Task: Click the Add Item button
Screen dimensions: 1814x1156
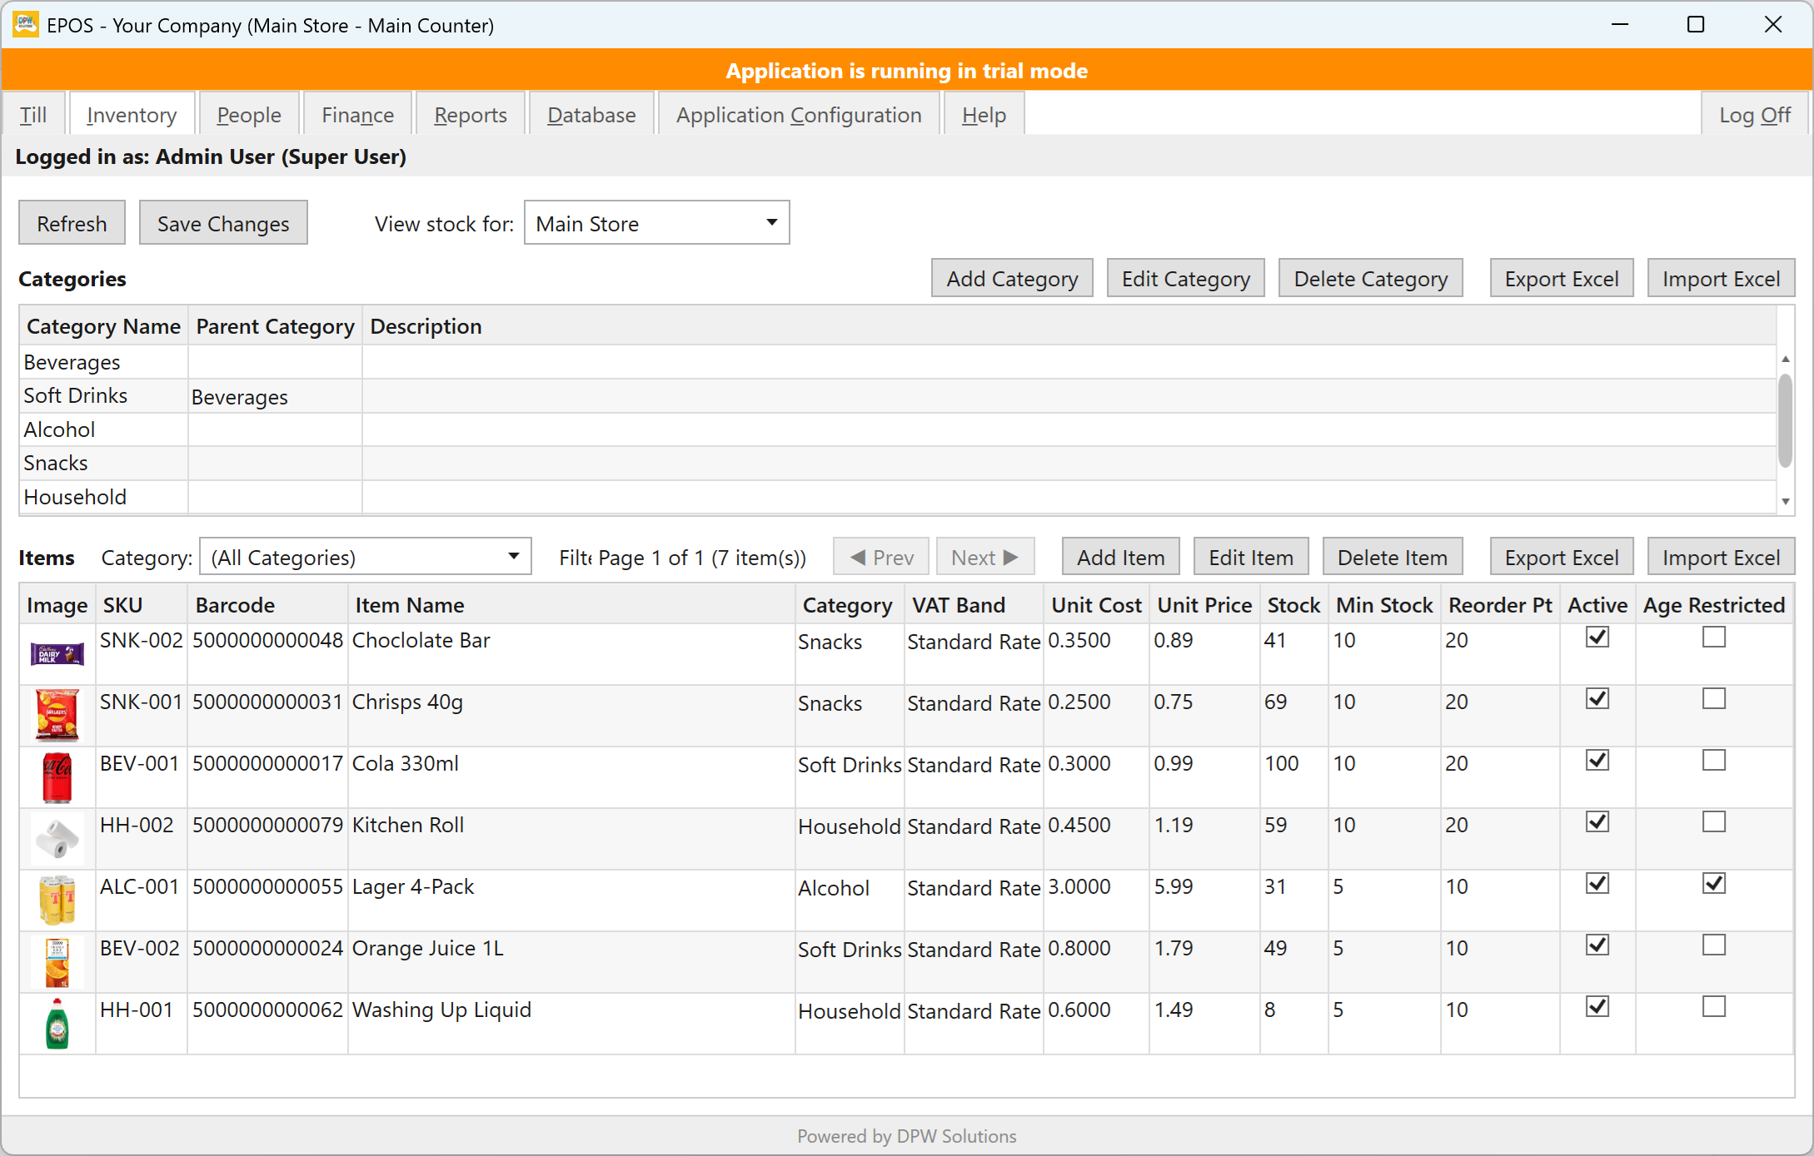Action: coord(1120,557)
